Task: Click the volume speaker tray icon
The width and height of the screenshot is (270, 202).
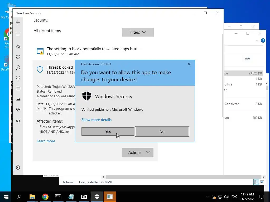Action: coord(226,197)
